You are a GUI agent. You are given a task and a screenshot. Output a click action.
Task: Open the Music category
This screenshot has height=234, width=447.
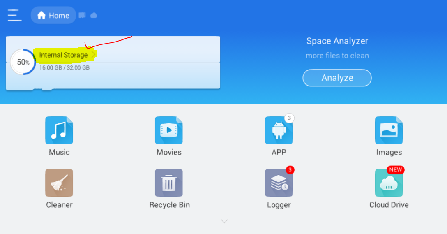tap(59, 130)
